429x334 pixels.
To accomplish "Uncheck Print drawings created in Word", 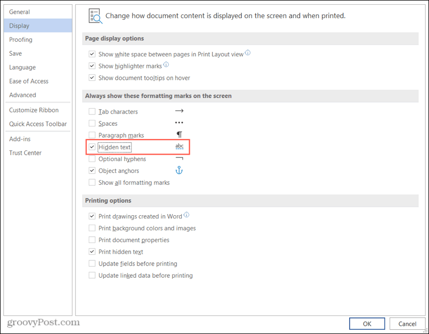I will pyautogui.click(x=92, y=216).
